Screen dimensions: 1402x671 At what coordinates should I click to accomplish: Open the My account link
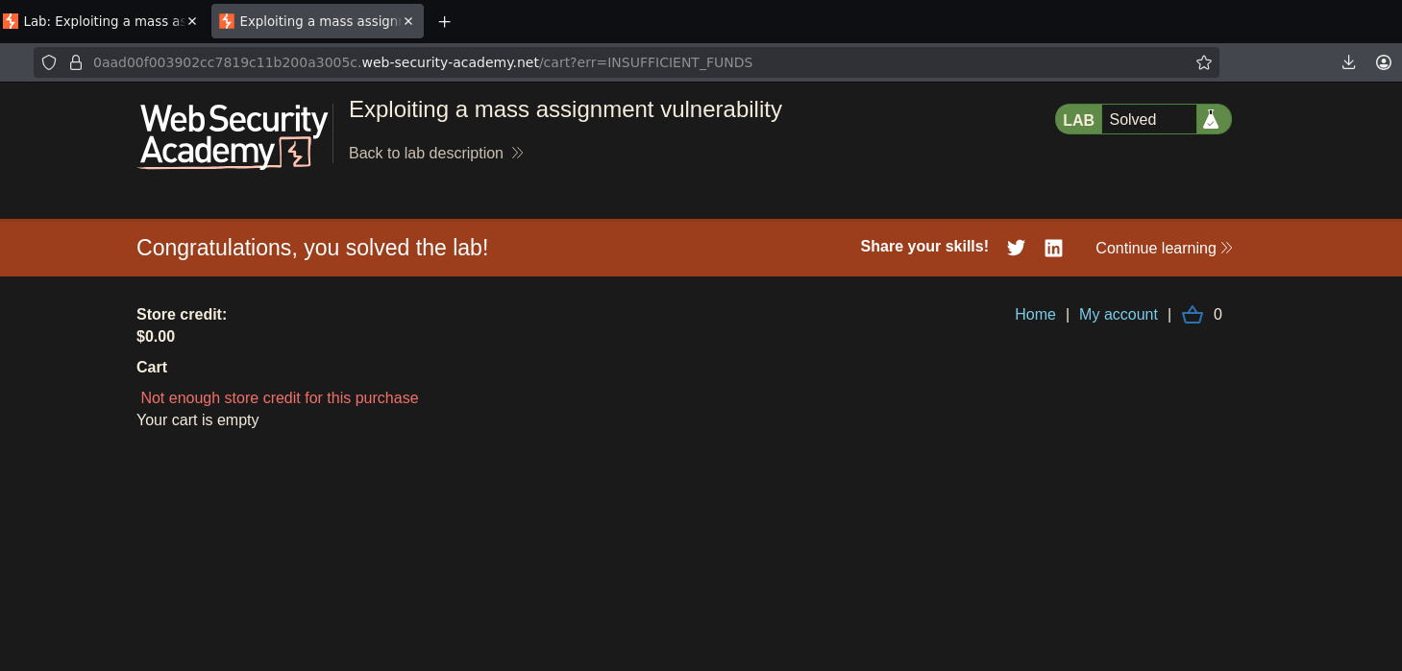1119,315
